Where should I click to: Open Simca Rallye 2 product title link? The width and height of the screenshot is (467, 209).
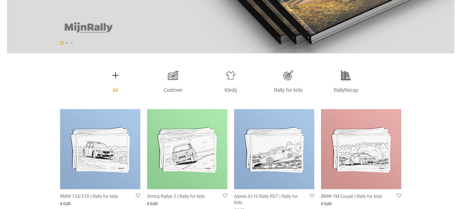tap(176, 196)
